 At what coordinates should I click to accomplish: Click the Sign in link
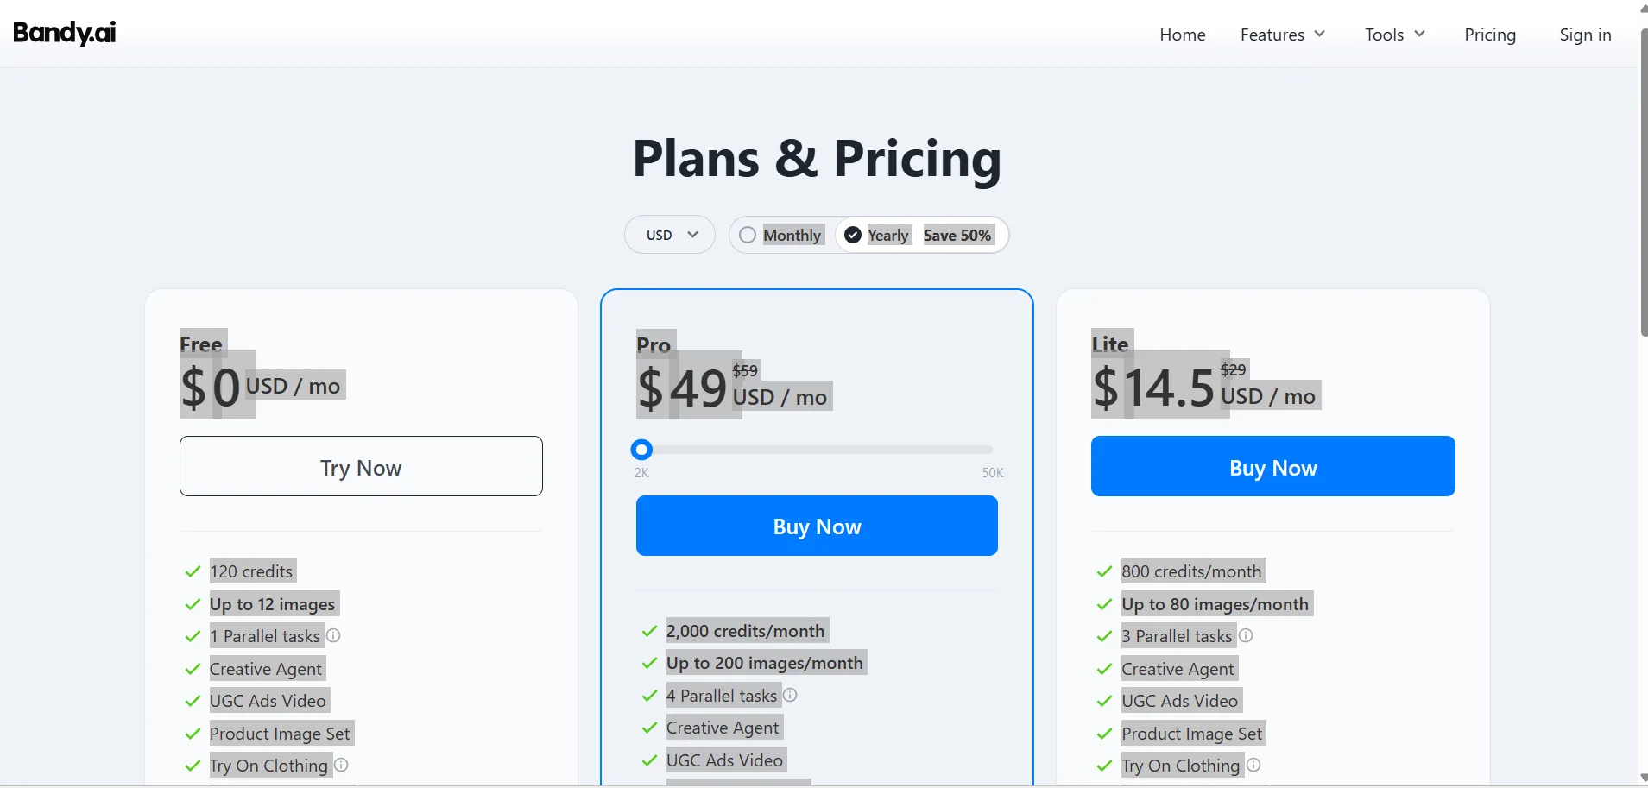[1585, 35]
